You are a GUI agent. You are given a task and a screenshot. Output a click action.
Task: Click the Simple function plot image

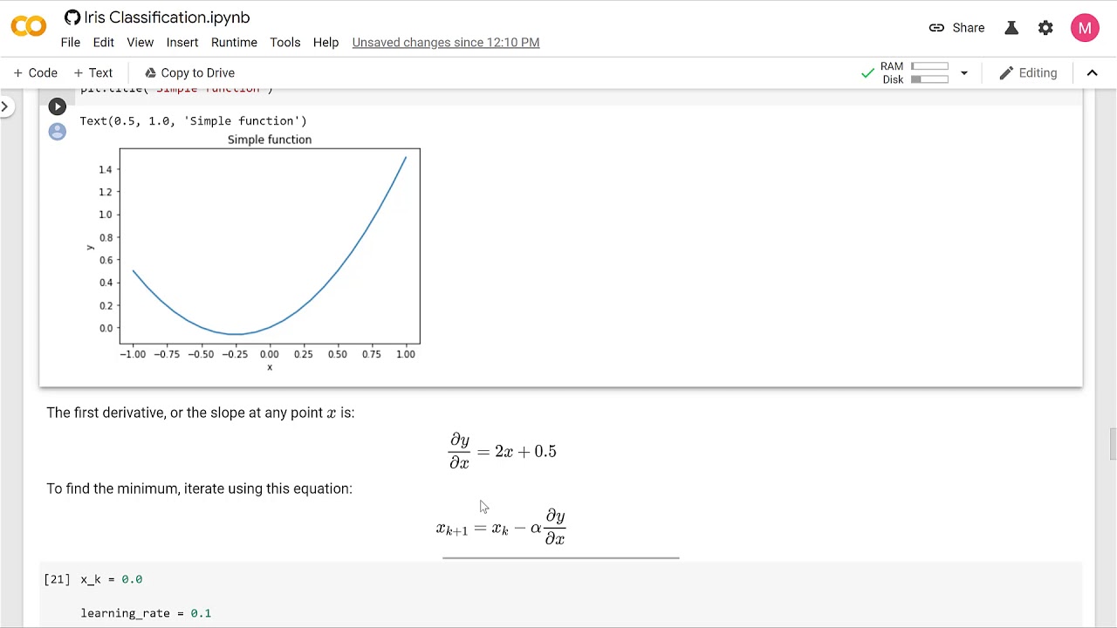pos(253,253)
